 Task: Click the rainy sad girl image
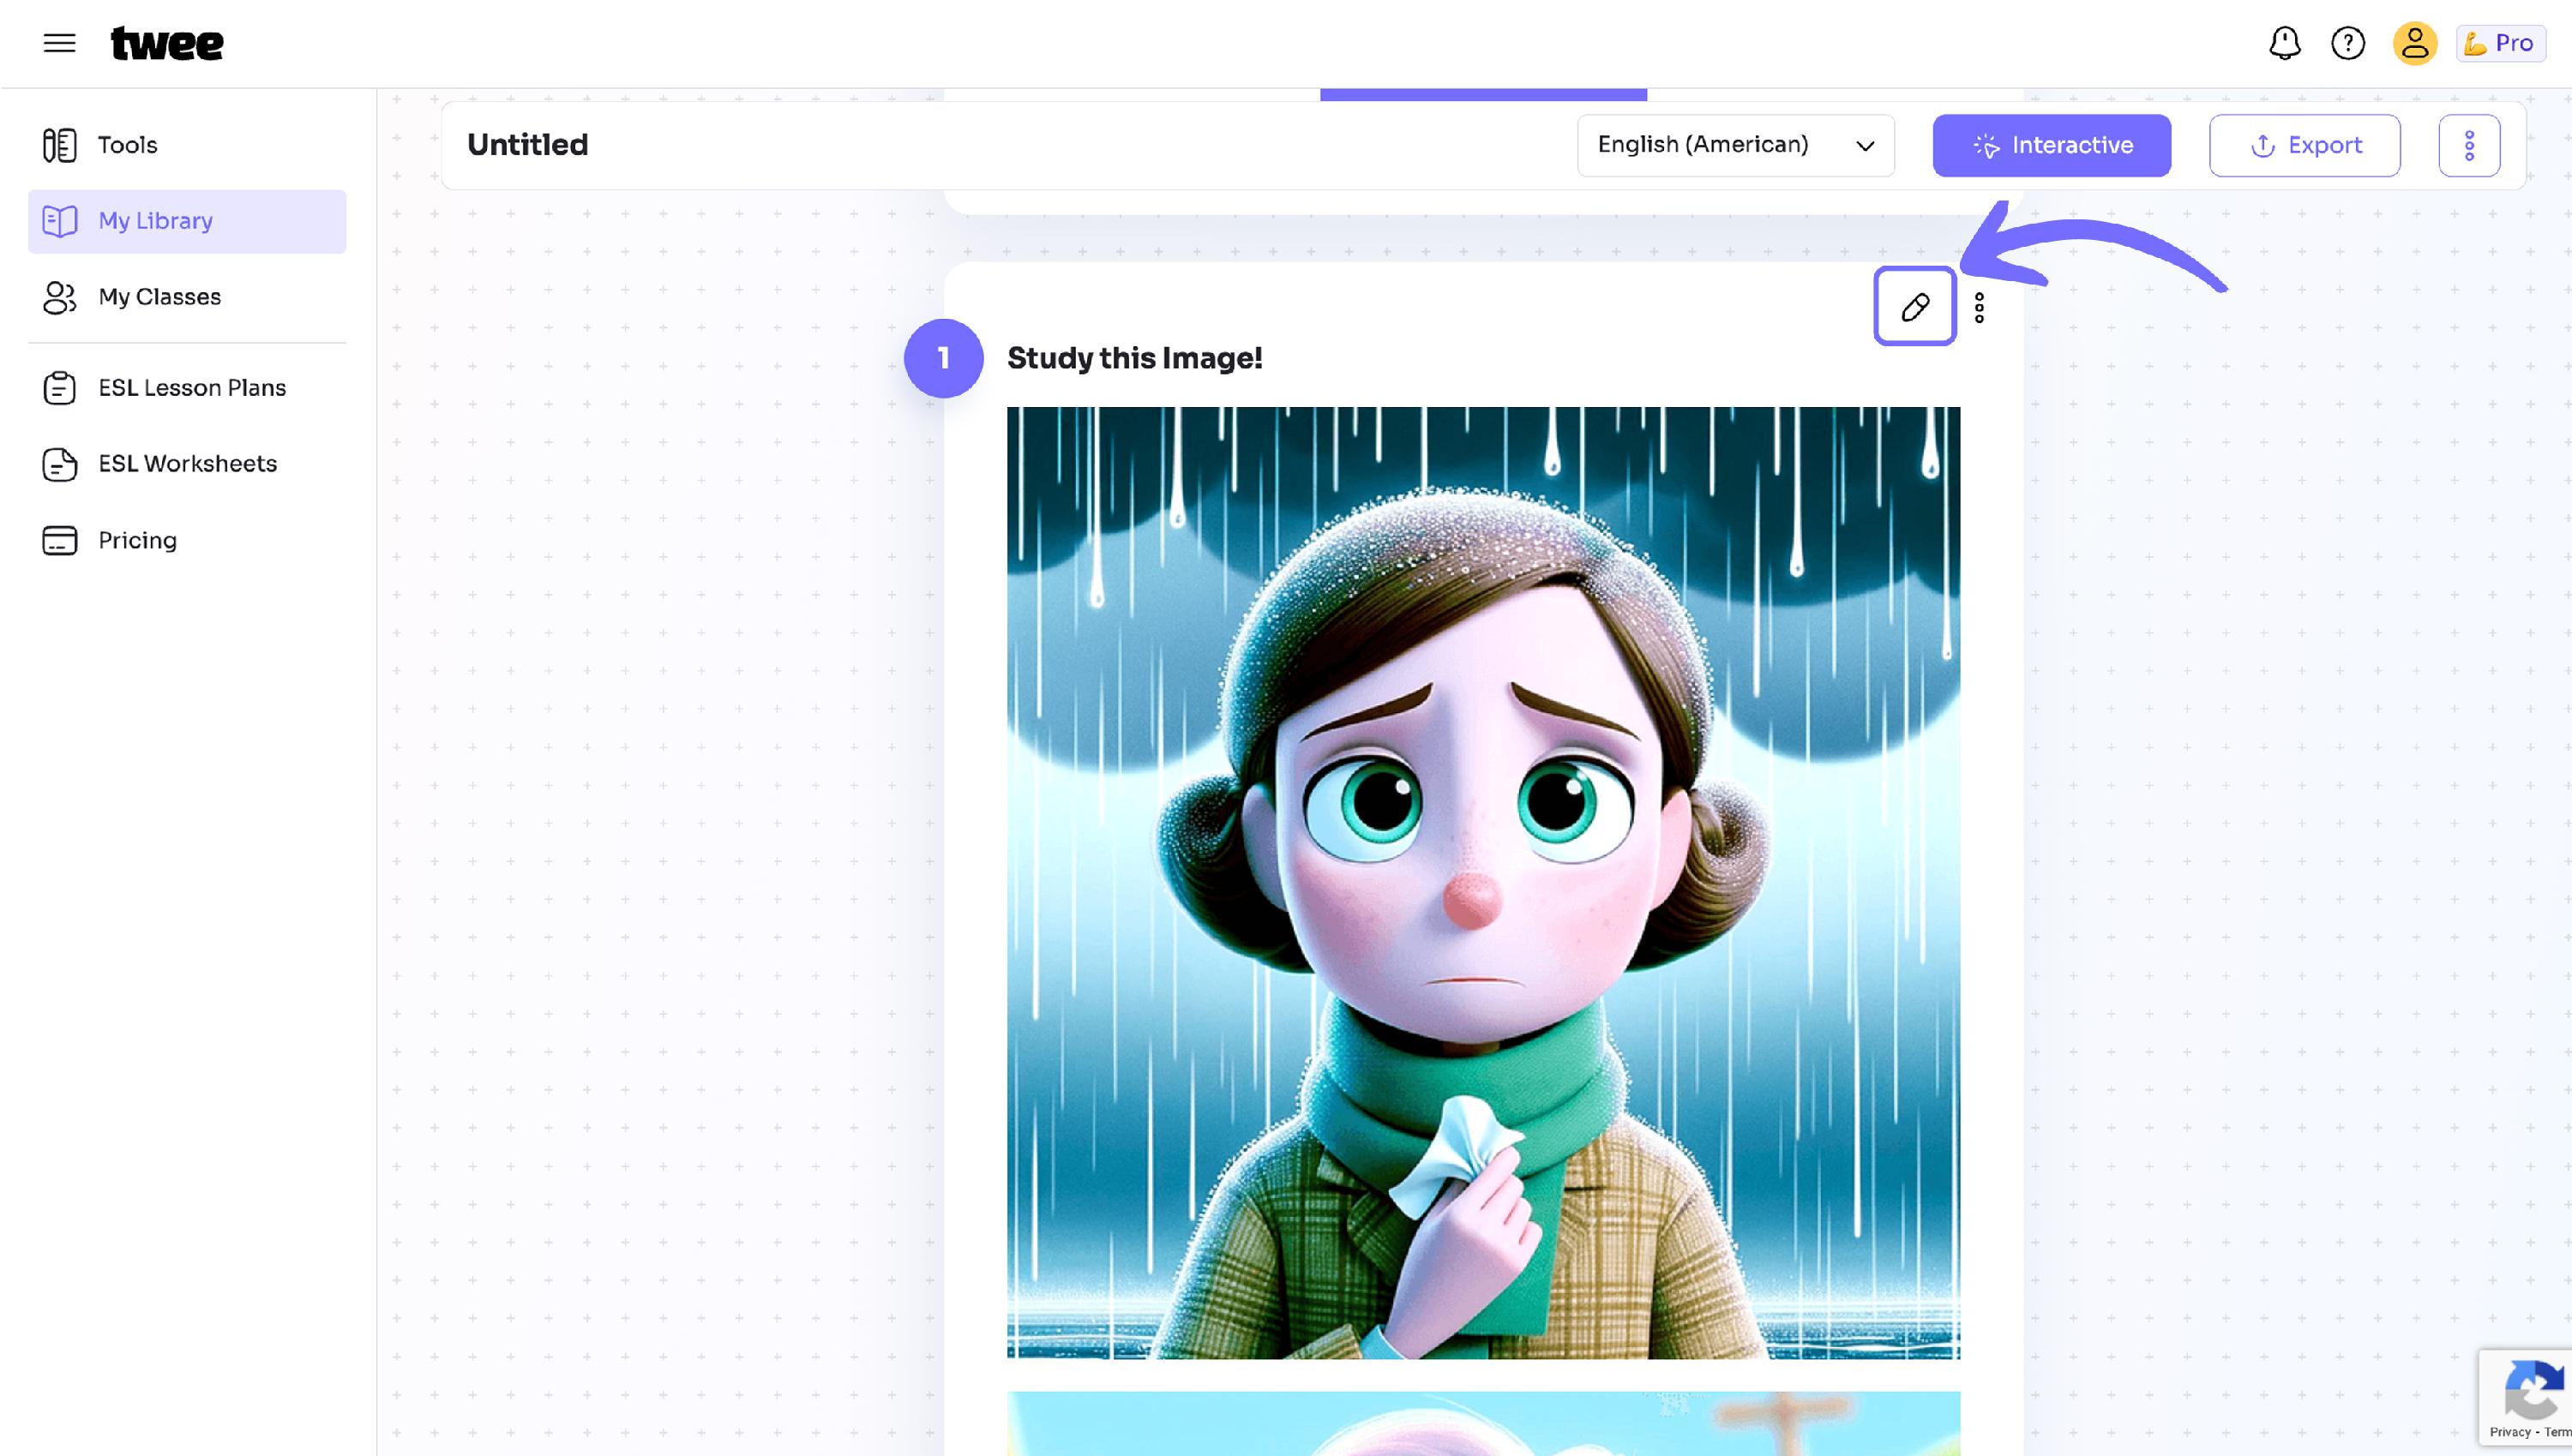[1483, 882]
